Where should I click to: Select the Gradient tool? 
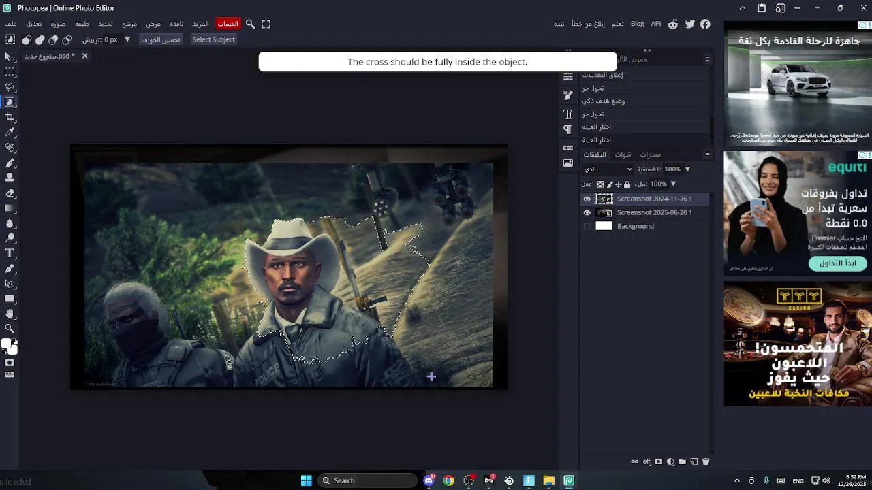(10, 208)
